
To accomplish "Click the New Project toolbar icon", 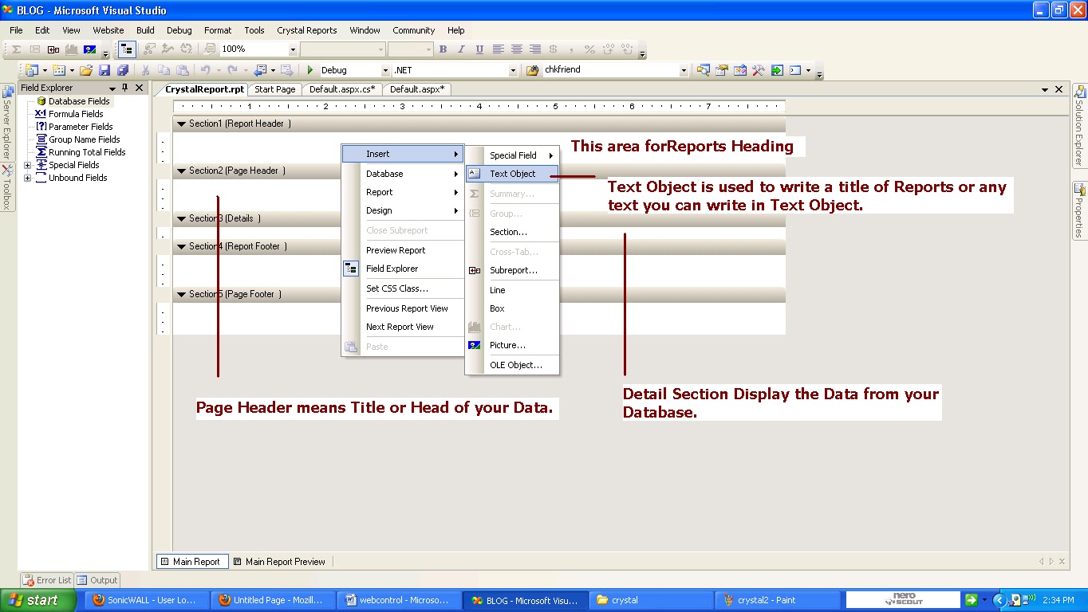I will click(x=30, y=70).
